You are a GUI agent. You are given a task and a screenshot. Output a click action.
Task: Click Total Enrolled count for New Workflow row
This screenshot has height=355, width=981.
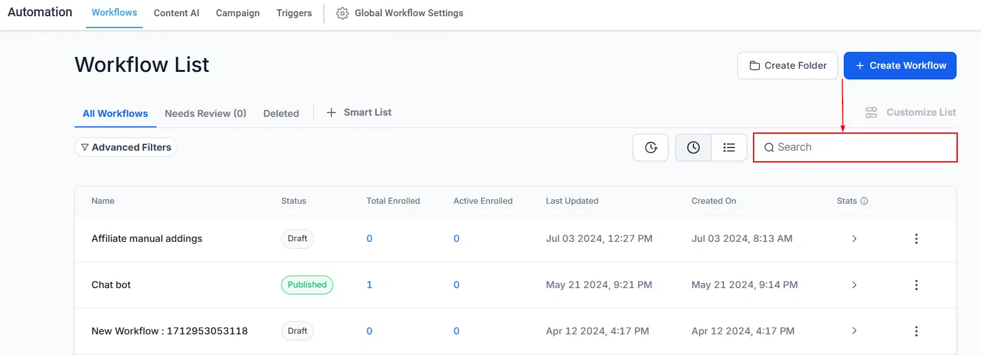369,331
